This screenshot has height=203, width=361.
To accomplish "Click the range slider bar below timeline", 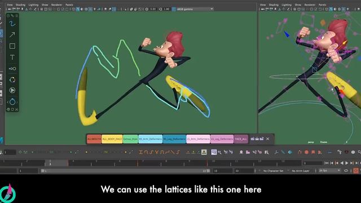I will (x=125, y=171).
